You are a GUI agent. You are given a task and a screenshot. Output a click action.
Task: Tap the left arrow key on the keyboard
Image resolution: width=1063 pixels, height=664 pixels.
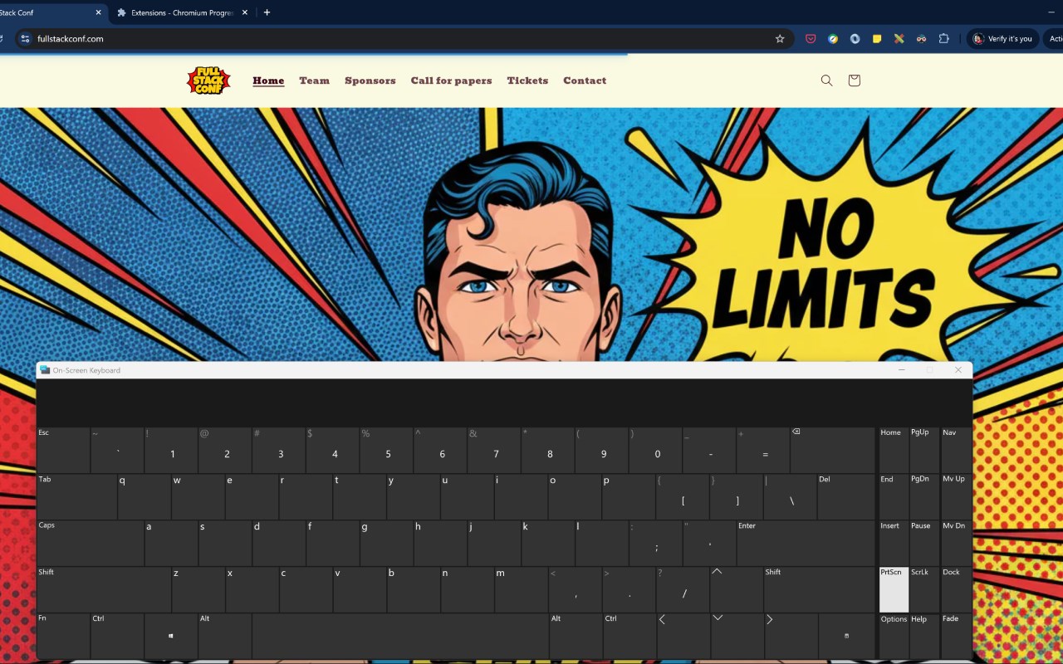683,636
